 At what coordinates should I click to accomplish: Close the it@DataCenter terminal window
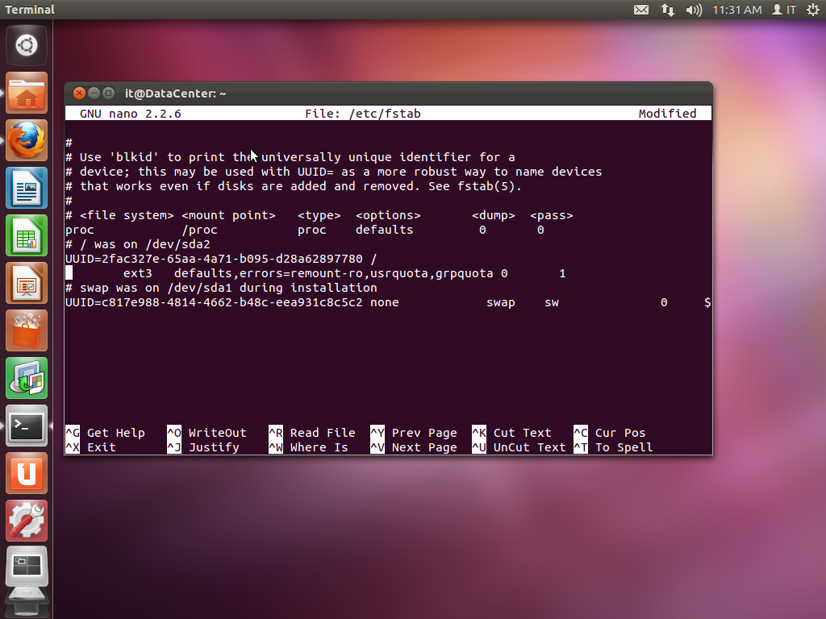tap(79, 93)
